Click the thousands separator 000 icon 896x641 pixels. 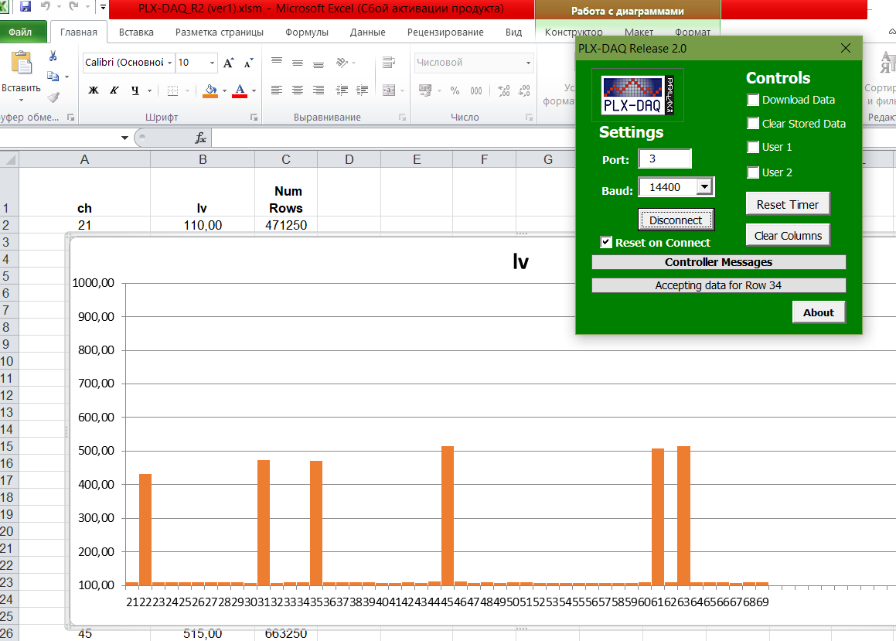[x=476, y=90]
